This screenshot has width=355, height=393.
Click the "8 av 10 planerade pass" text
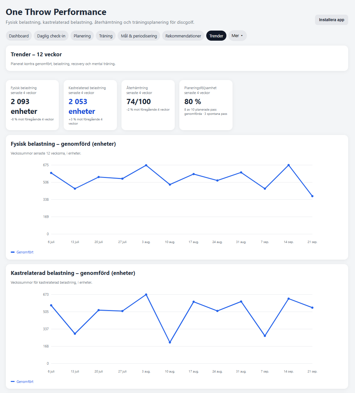click(200, 110)
